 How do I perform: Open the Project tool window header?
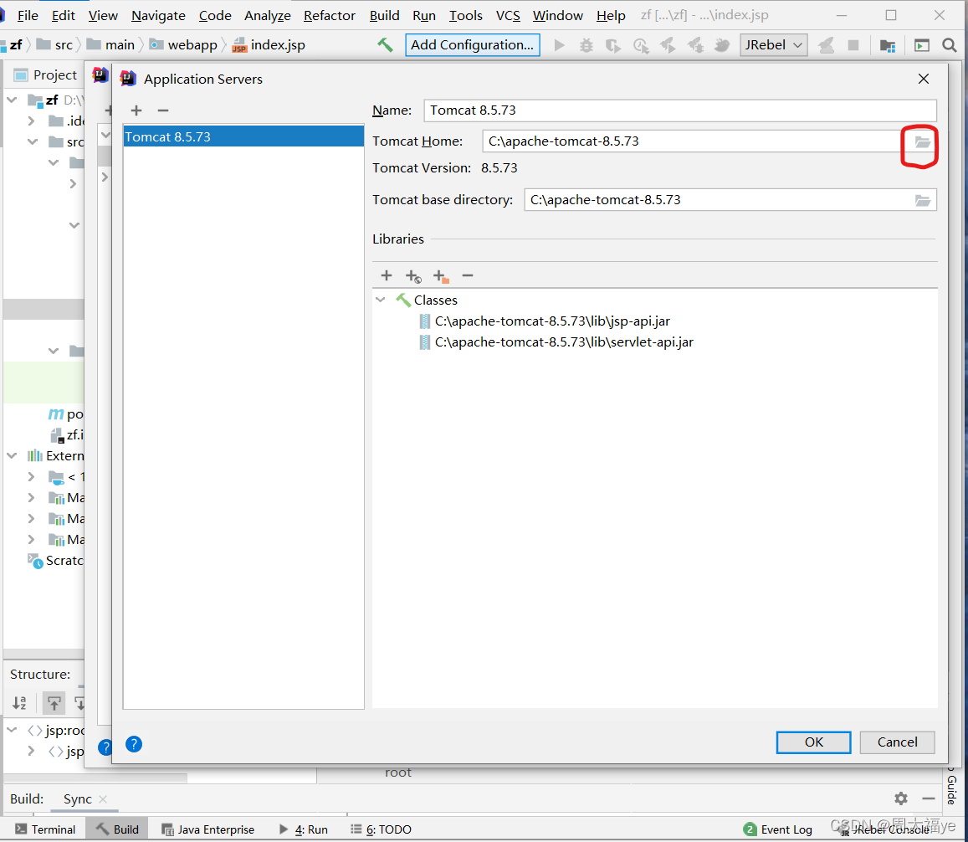pos(46,74)
